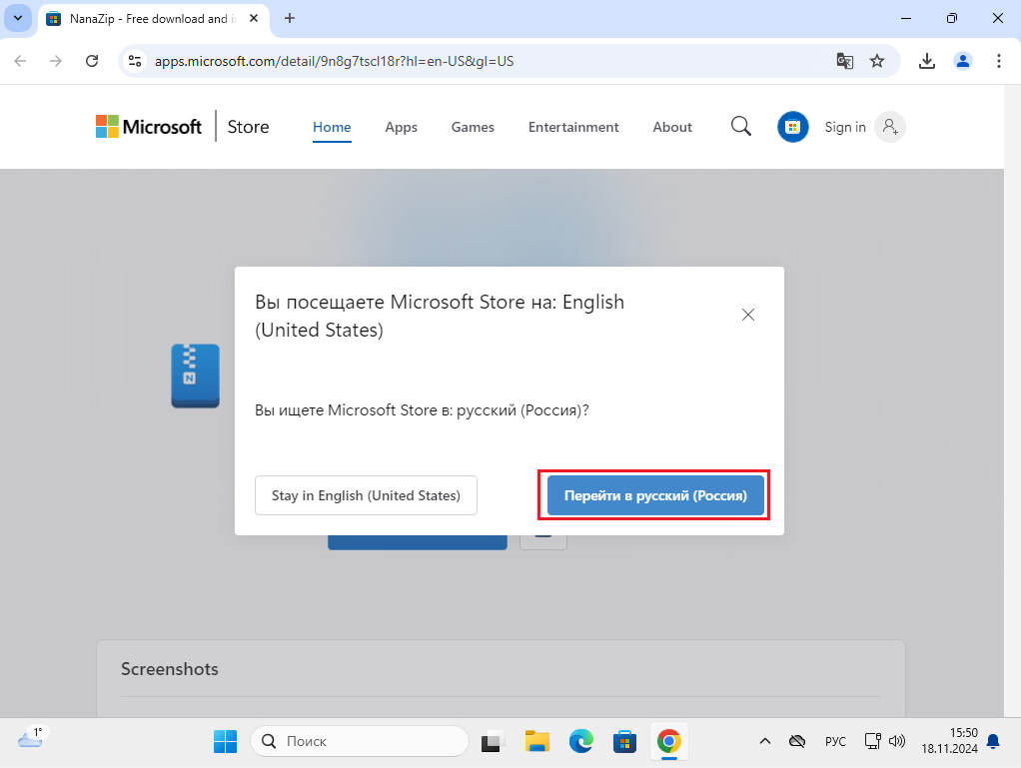Viewport: 1021px width, 768px height.
Task: Search the Microsoft Store
Action: 741,126
